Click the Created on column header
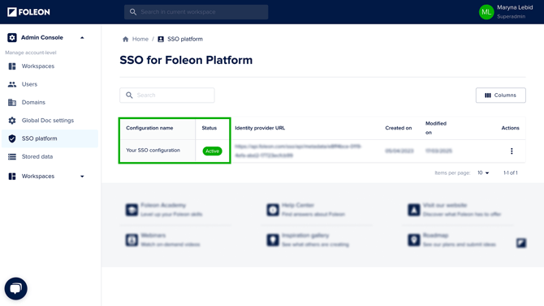Screen dimensions: 544x306 coord(399,128)
